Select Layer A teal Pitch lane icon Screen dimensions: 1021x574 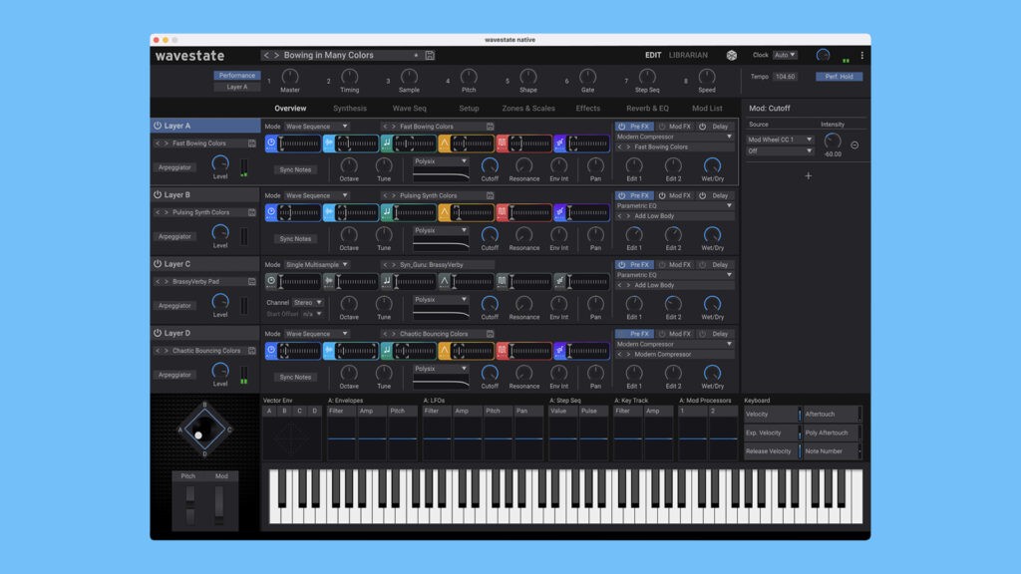pyautogui.click(x=387, y=143)
